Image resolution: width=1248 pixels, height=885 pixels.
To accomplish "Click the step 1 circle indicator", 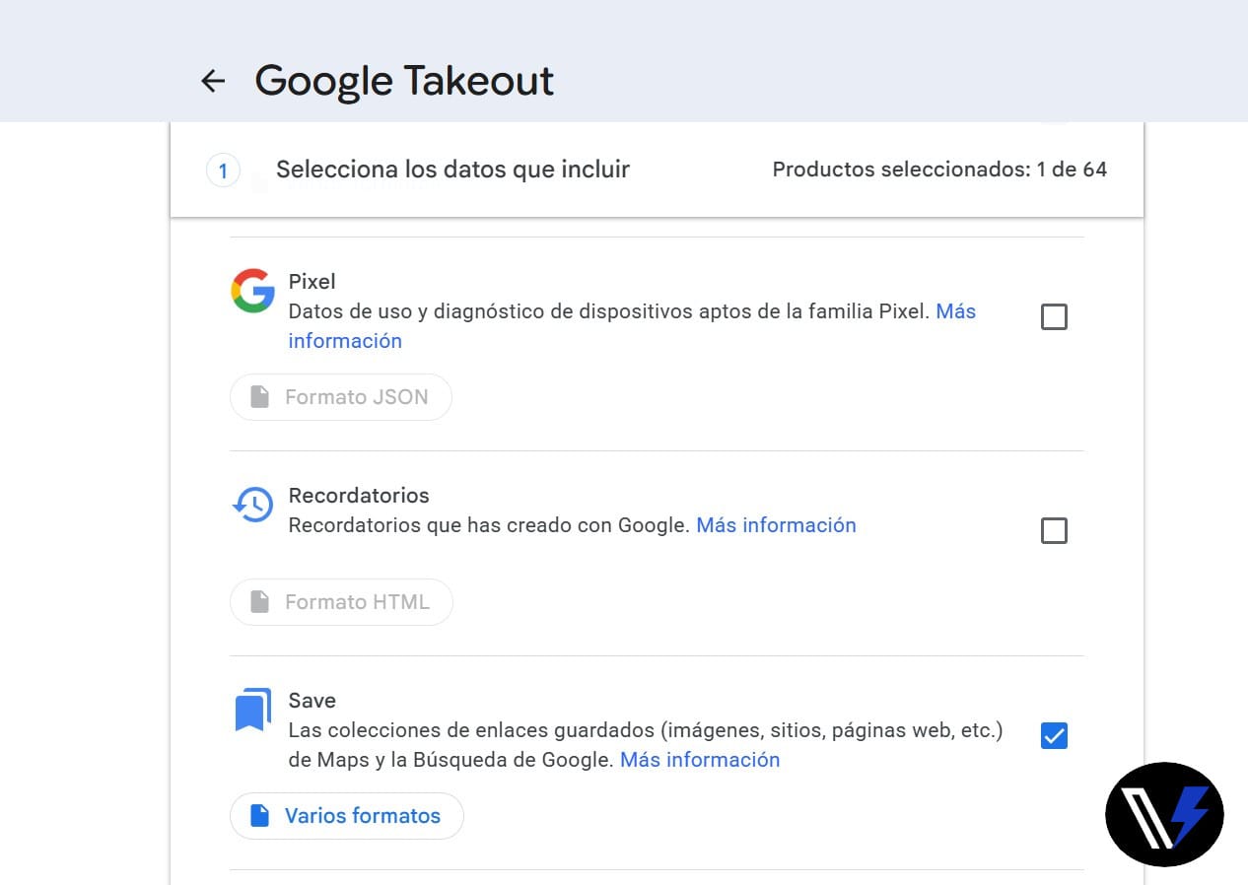I will [x=223, y=170].
